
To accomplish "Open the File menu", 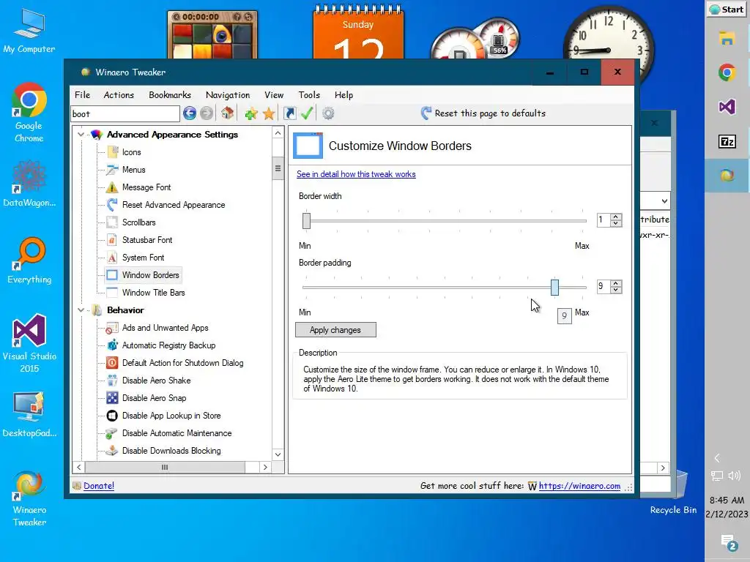I will click(x=82, y=94).
